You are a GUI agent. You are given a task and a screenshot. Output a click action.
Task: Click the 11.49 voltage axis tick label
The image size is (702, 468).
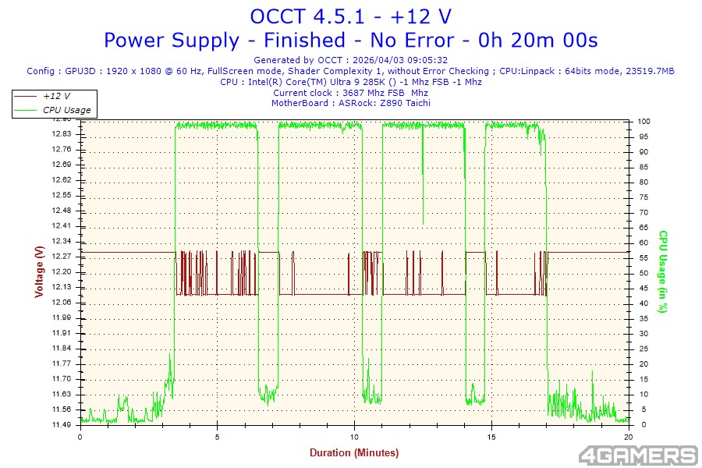pyautogui.click(x=61, y=425)
